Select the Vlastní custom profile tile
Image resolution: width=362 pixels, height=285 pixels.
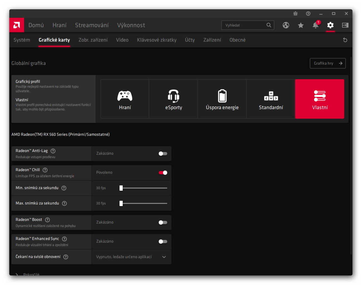[x=320, y=99]
